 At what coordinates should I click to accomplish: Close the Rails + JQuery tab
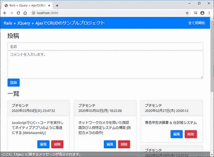pos(49,6)
